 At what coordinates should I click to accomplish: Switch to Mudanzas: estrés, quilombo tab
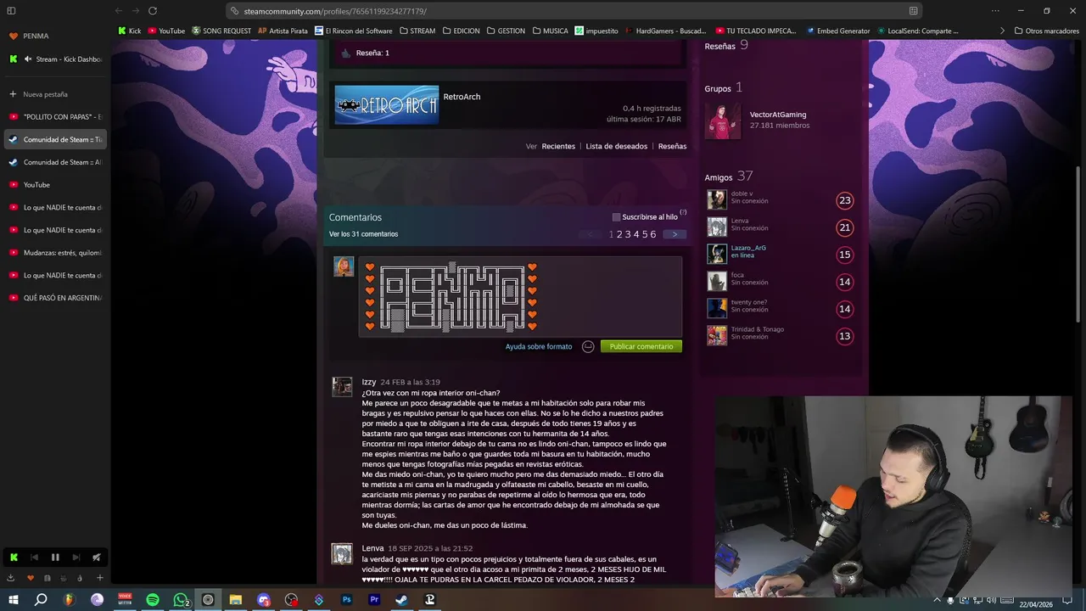[x=55, y=253]
